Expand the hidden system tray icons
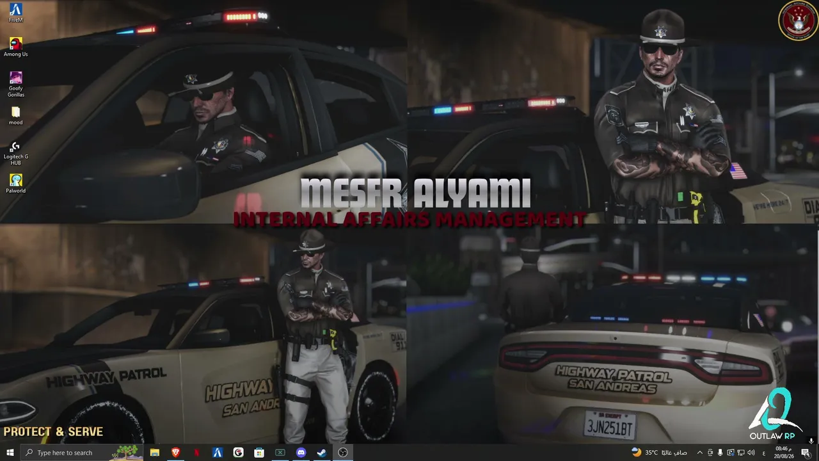 (700, 453)
